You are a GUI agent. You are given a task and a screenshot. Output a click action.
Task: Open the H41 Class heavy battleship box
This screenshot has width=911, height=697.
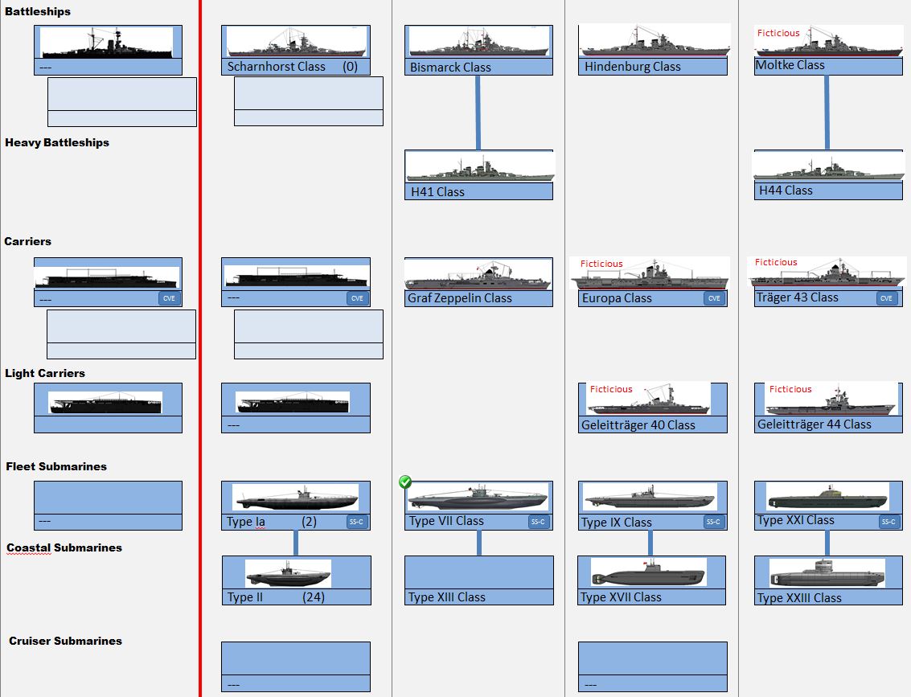[478, 175]
